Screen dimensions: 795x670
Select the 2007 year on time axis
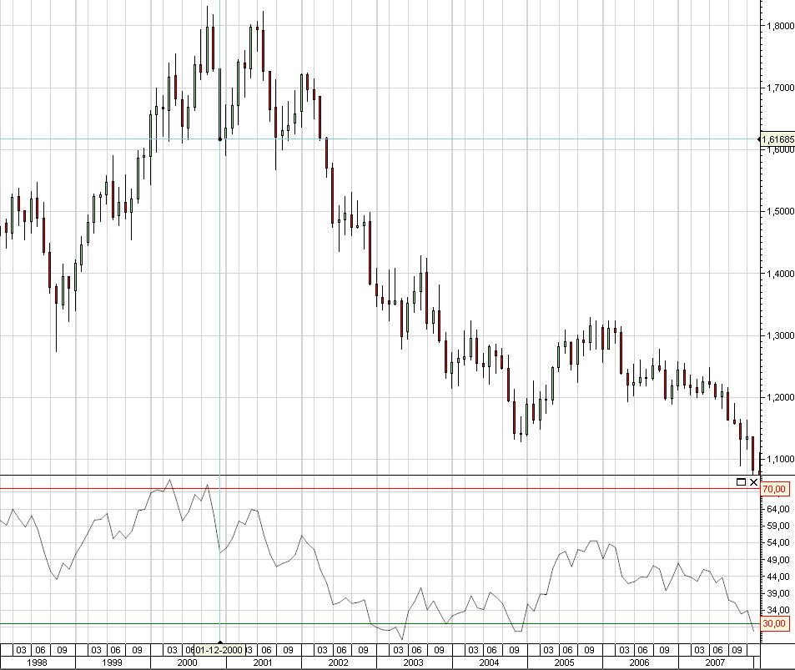tap(716, 662)
